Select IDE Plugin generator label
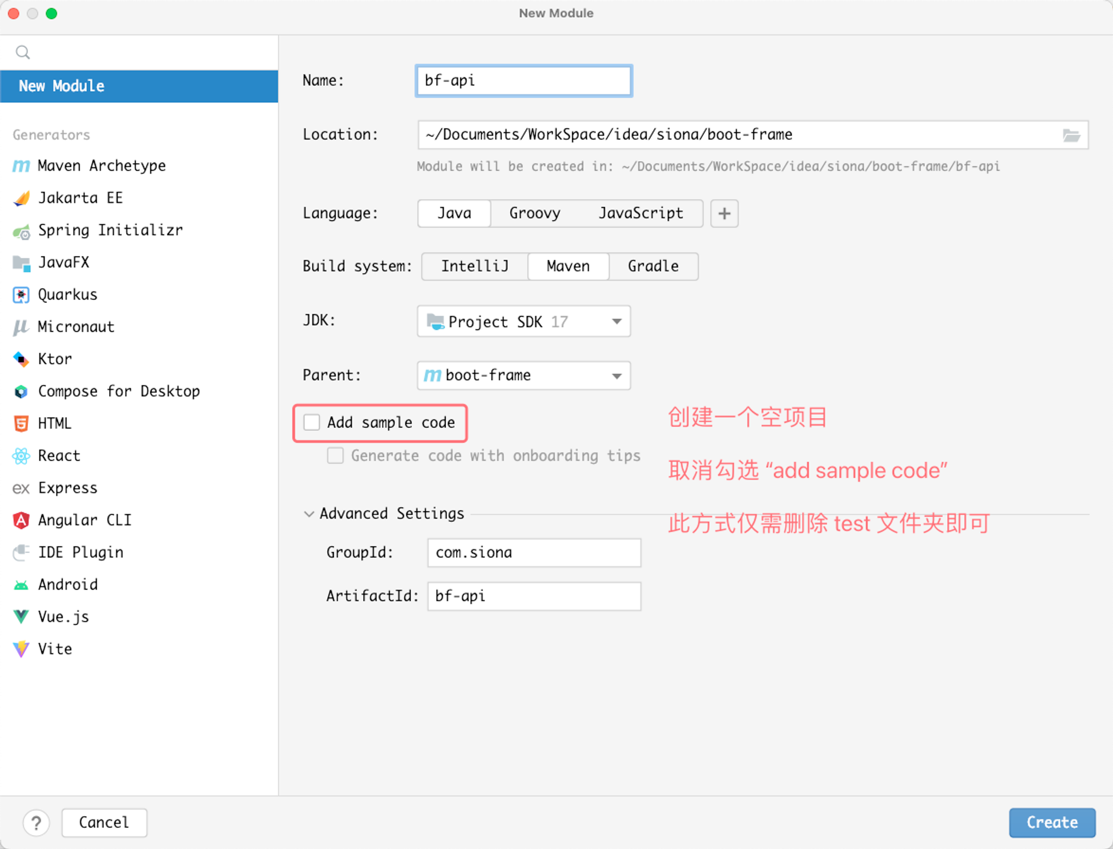Screen dimensions: 1113x849 tap(81, 552)
